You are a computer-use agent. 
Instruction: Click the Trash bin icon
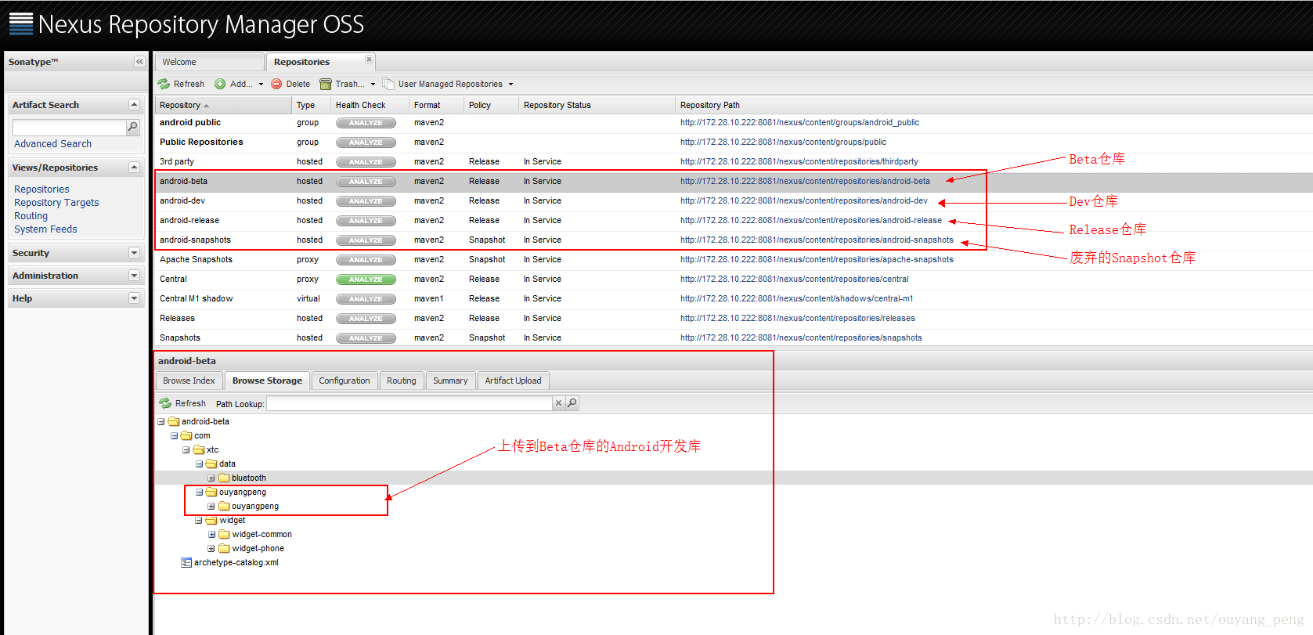tap(326, 84)
